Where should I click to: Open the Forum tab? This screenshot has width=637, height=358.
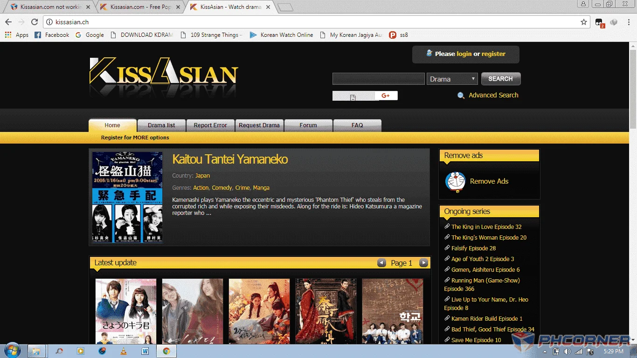click(x=308, y=125)
